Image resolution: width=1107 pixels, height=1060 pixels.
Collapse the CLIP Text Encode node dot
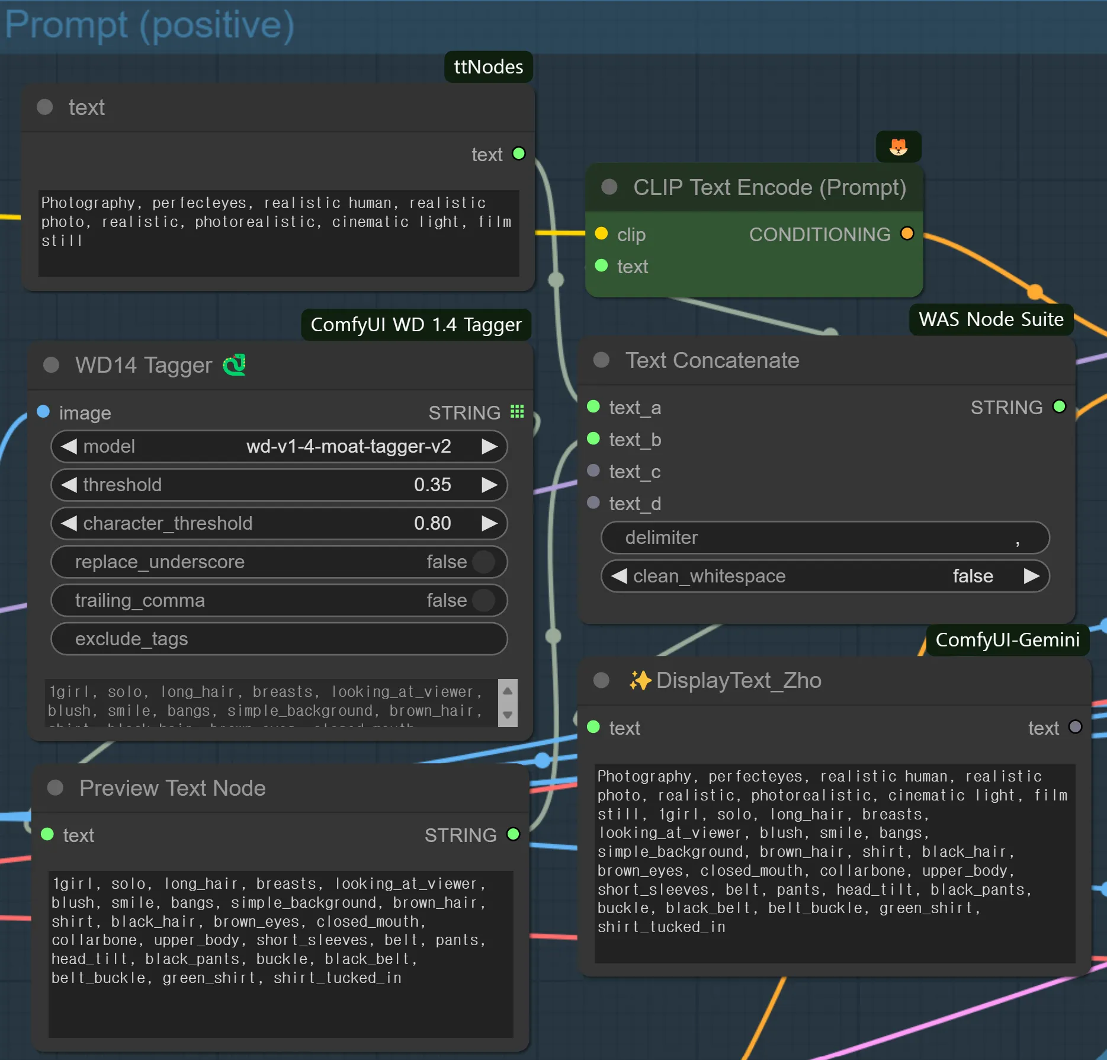click(609, 187)
